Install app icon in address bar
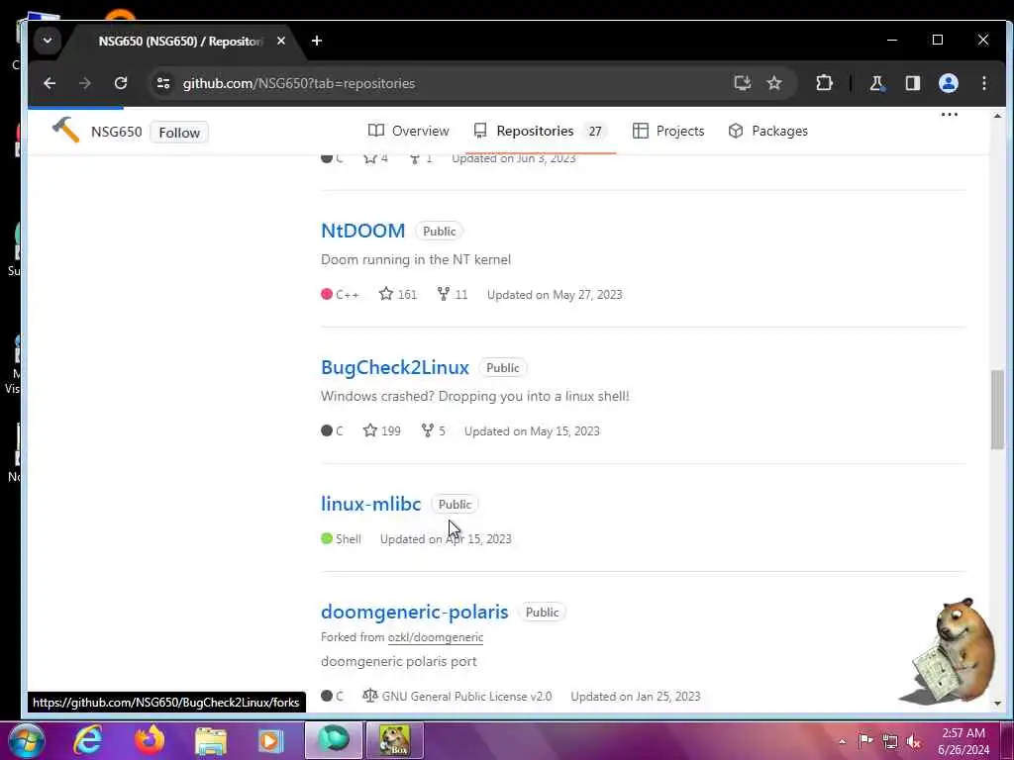Screen dimensions: 1014x760 tap(743, 83)
